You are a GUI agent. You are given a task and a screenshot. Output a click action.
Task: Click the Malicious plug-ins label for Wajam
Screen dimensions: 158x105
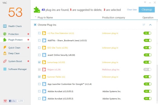[x=111, y=70]
